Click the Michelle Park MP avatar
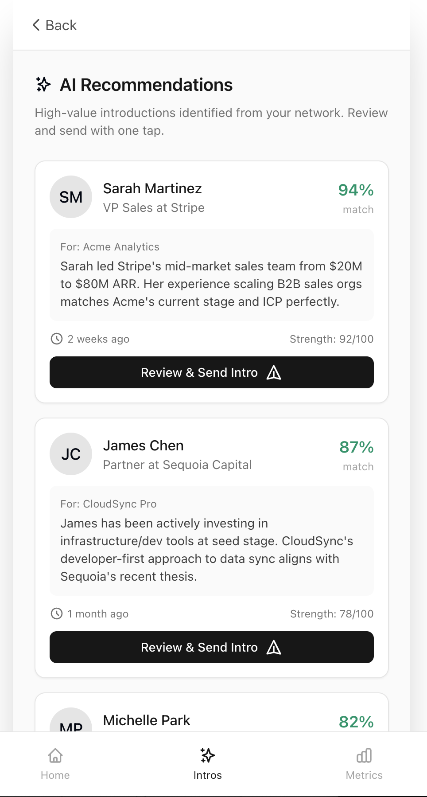This screenshot has height=797, width=427. point(71,722)
